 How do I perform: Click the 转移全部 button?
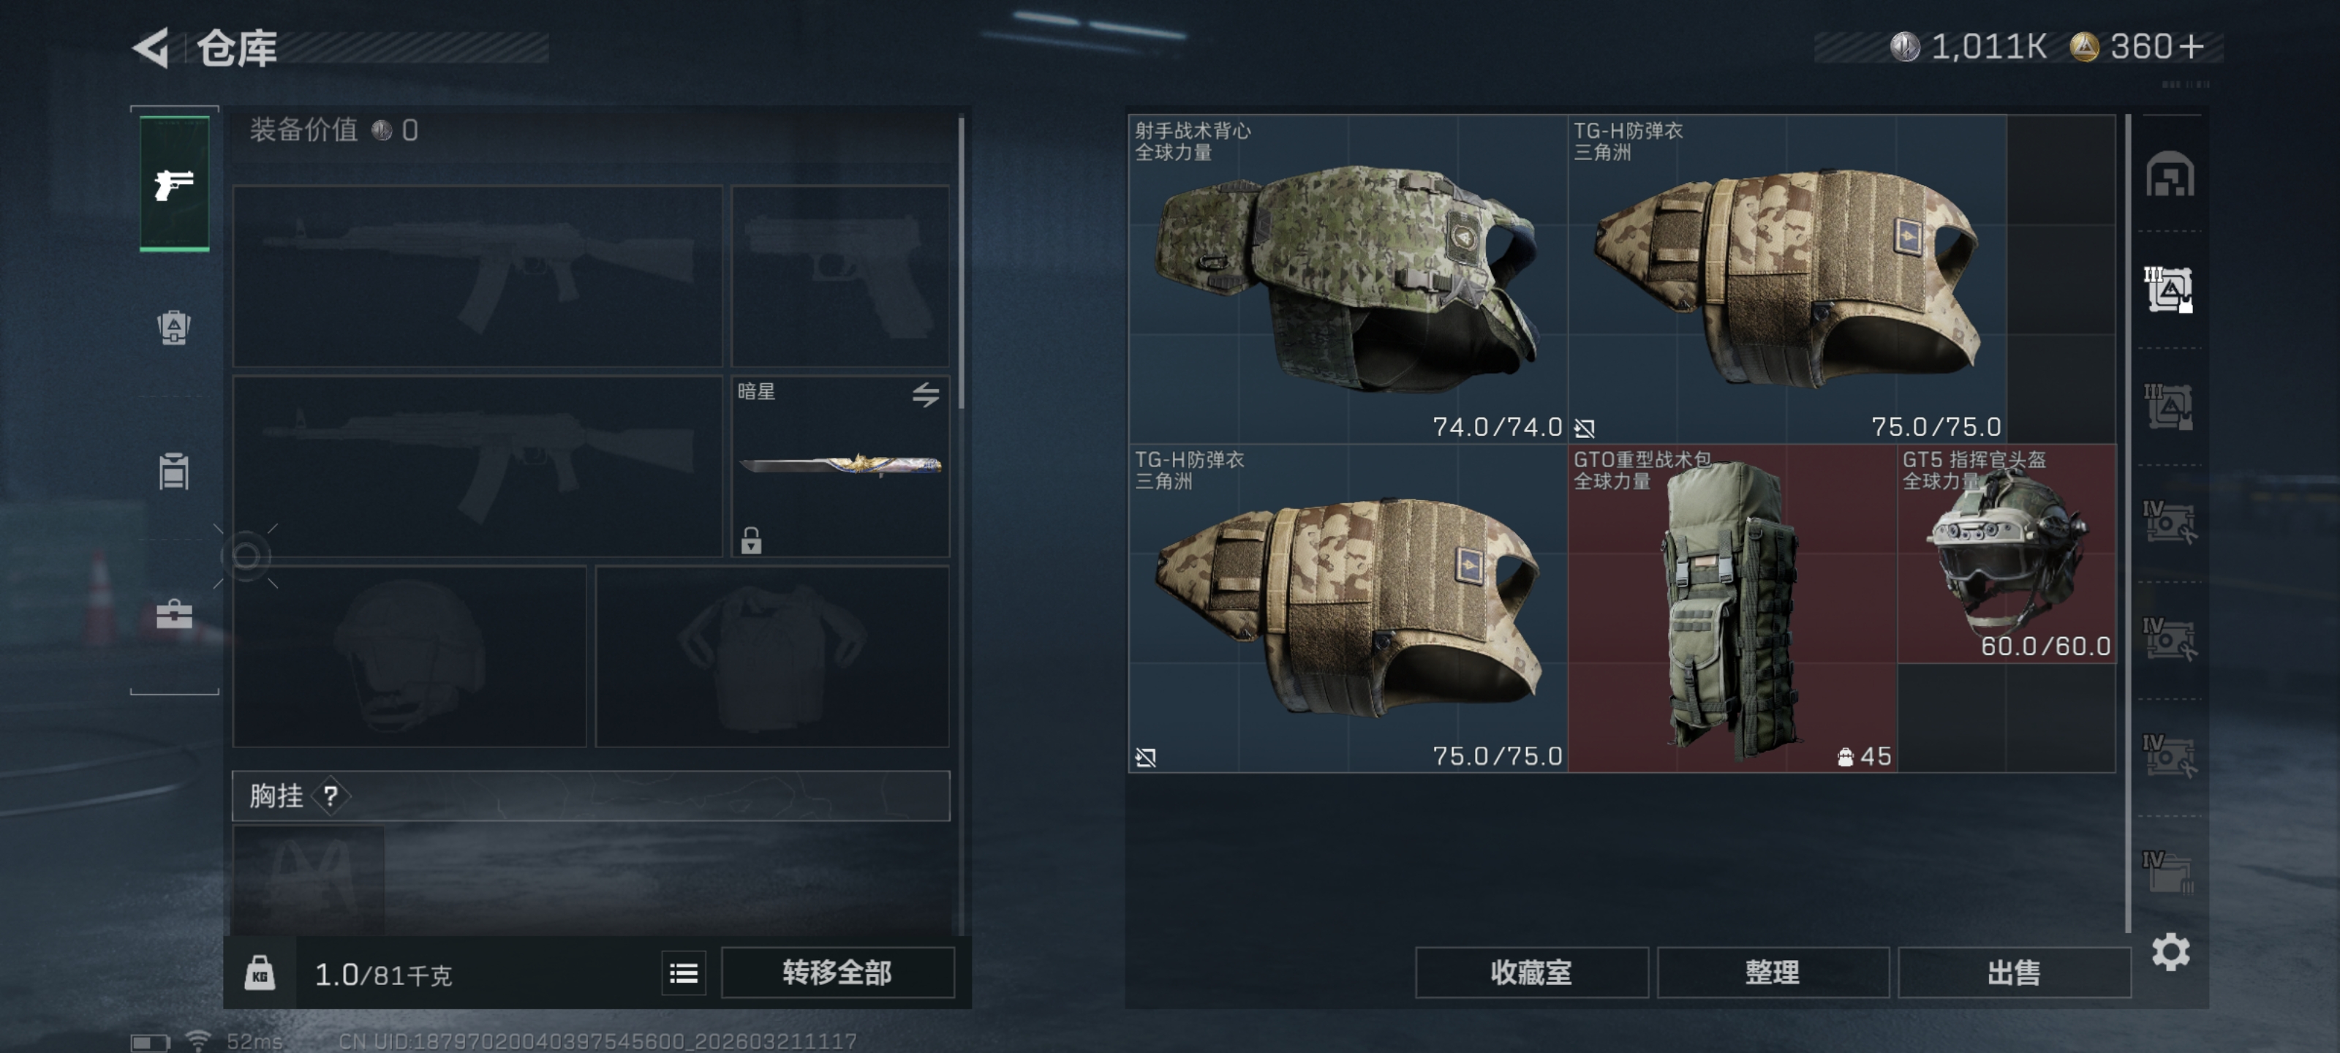point(837,973)
